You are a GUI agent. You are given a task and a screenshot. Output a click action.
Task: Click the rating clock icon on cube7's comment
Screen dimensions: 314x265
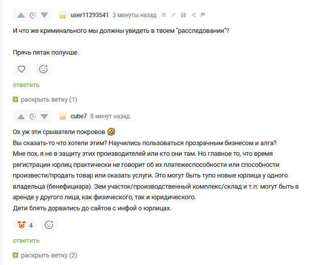[33, 116]
